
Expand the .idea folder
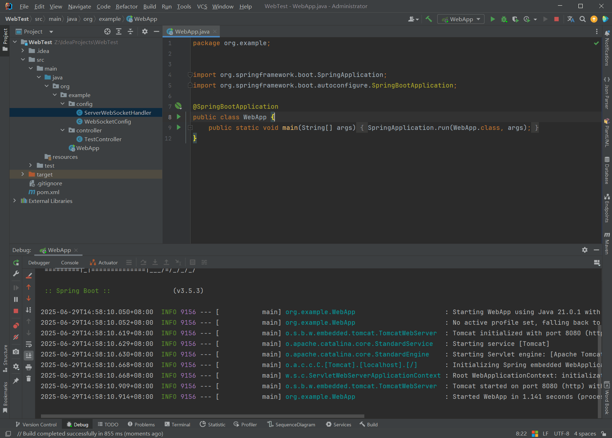23,51
